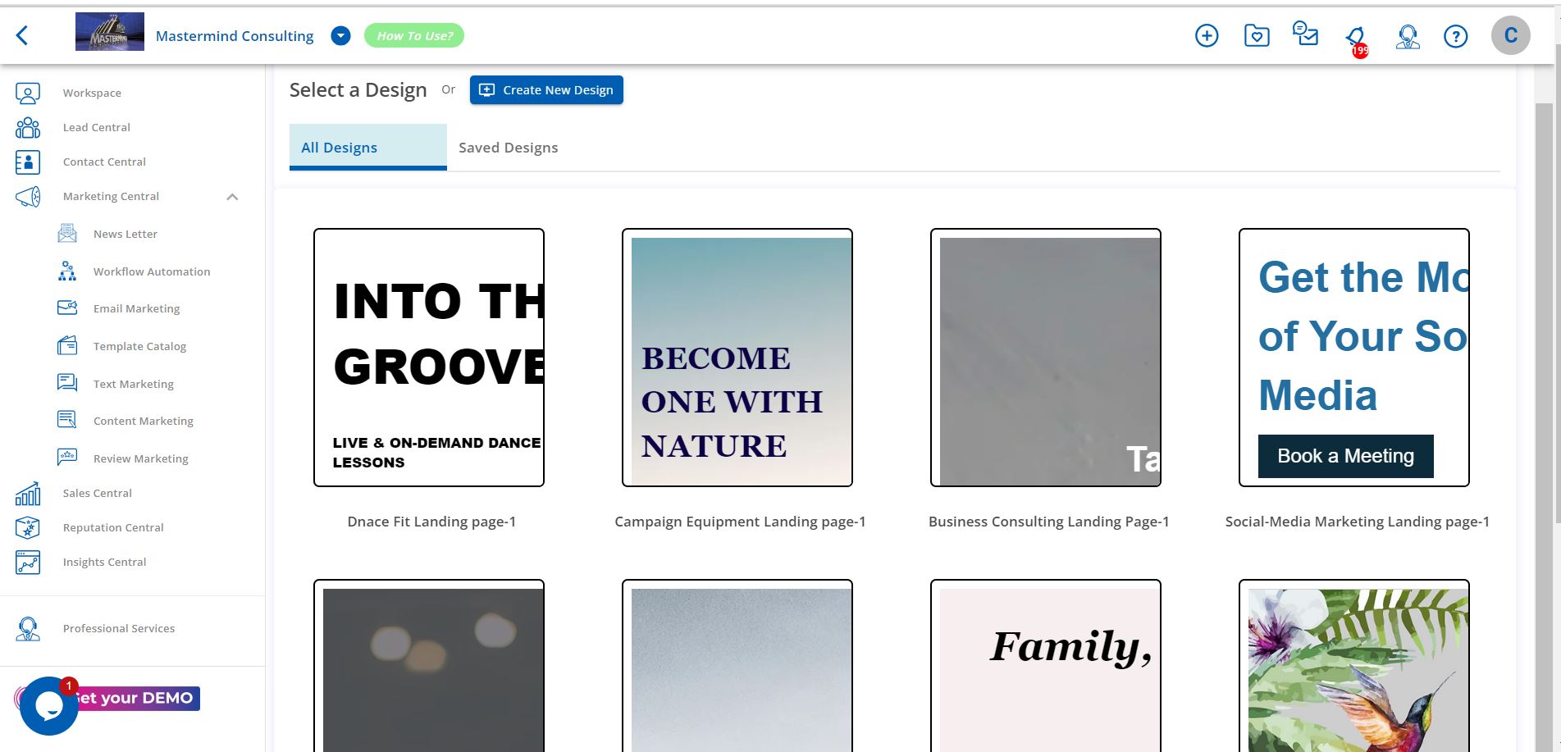Select the Business Consulting Landing Page-1 thumbnail
1561x752 pixels.
coord(1046,358)
